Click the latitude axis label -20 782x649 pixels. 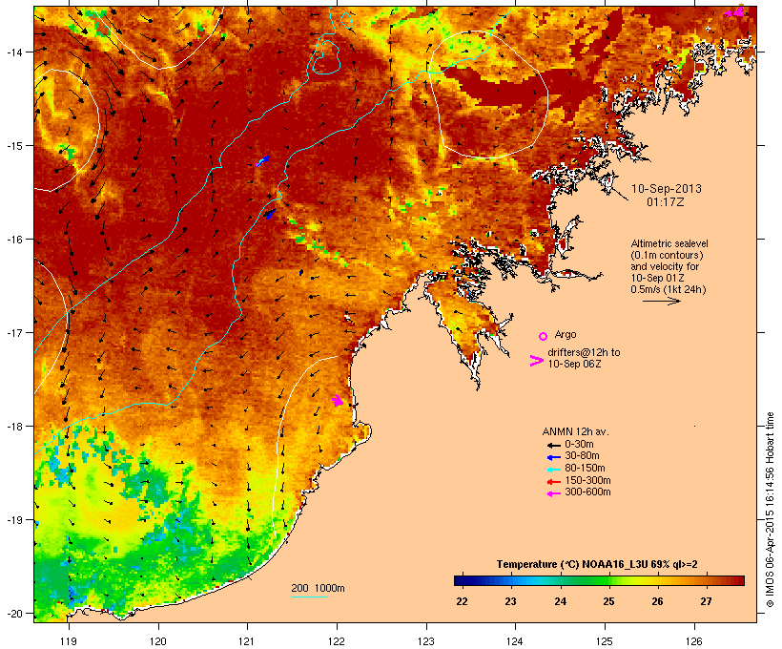(13, 614)
